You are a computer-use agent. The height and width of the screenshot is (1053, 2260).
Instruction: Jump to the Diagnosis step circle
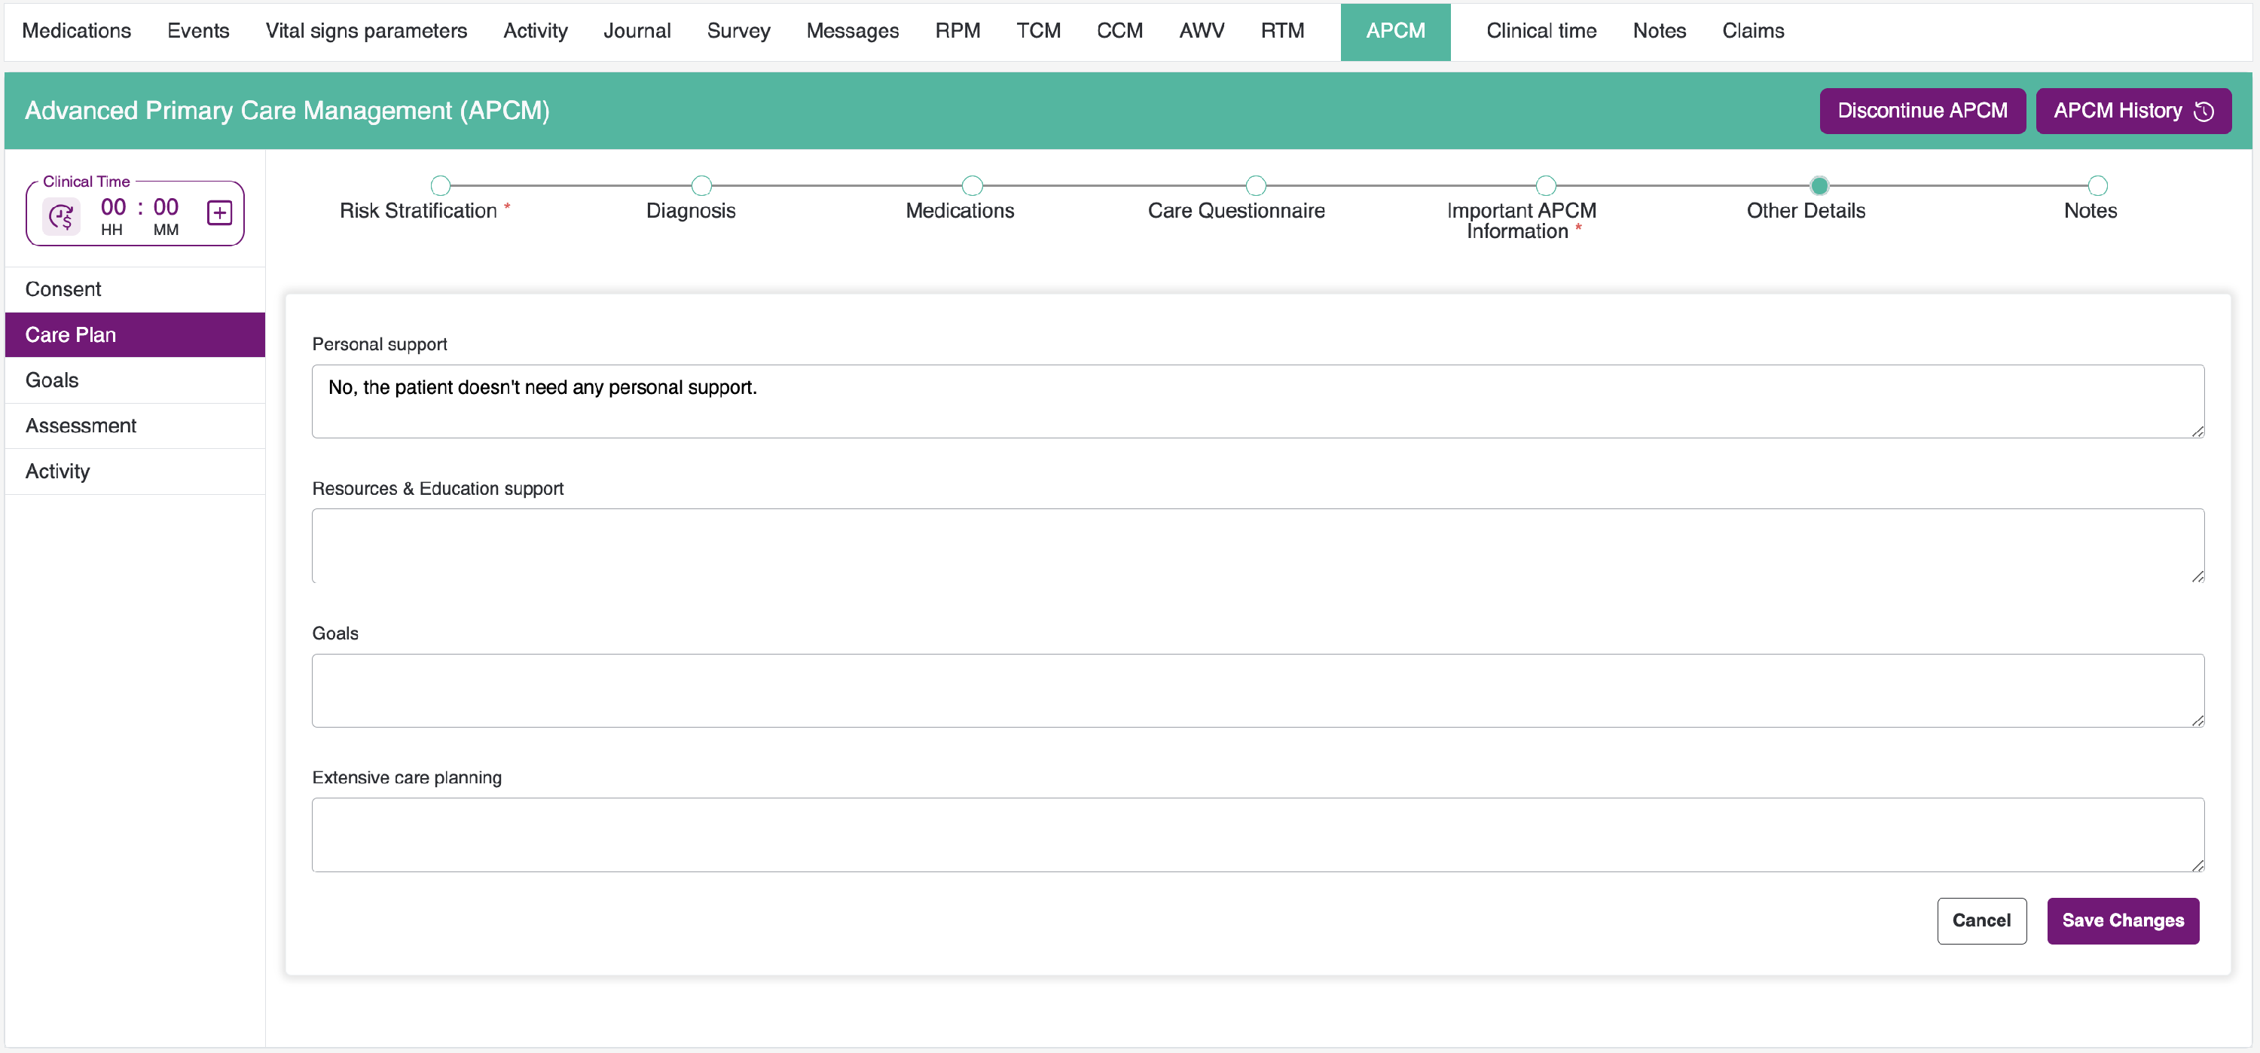pyautogui.click(x=701, y=186)
